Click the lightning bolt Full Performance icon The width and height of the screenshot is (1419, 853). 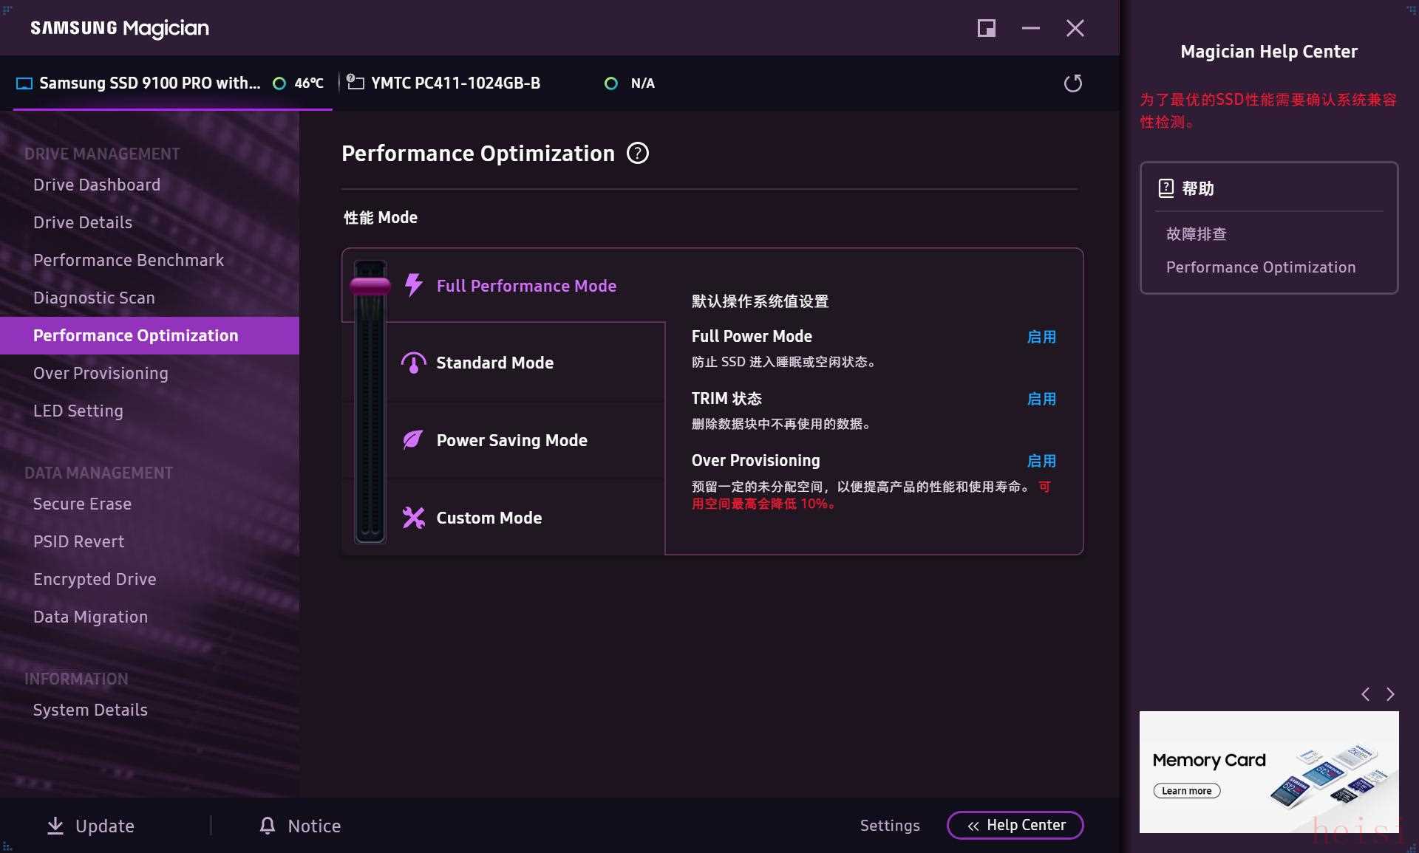click(414, 285)
